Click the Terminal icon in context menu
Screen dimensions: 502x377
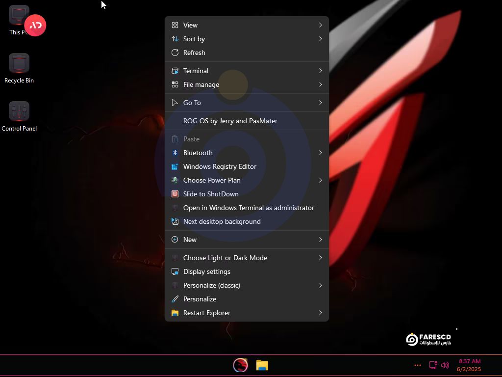point(175,71)
